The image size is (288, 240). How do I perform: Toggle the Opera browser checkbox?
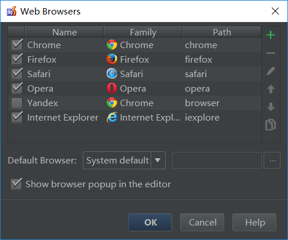pyautogui.click(x=17, y=88)
